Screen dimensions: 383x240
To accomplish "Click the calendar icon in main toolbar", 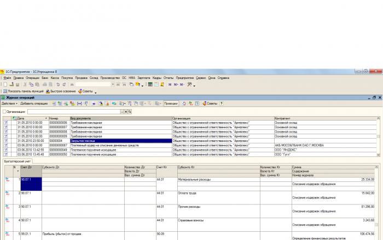I will tap(156, 84).
